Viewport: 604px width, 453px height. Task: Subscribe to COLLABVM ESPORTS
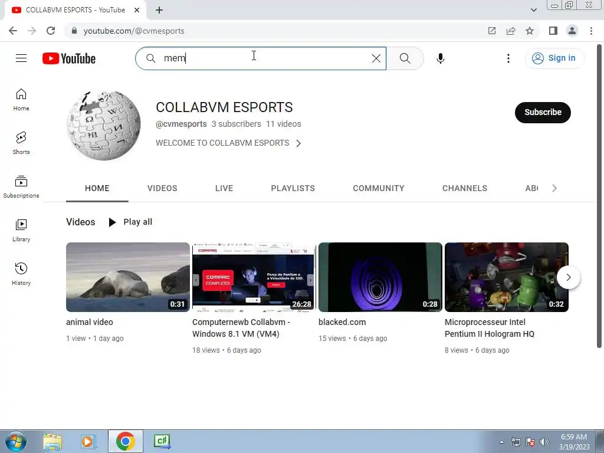(543, 113)
